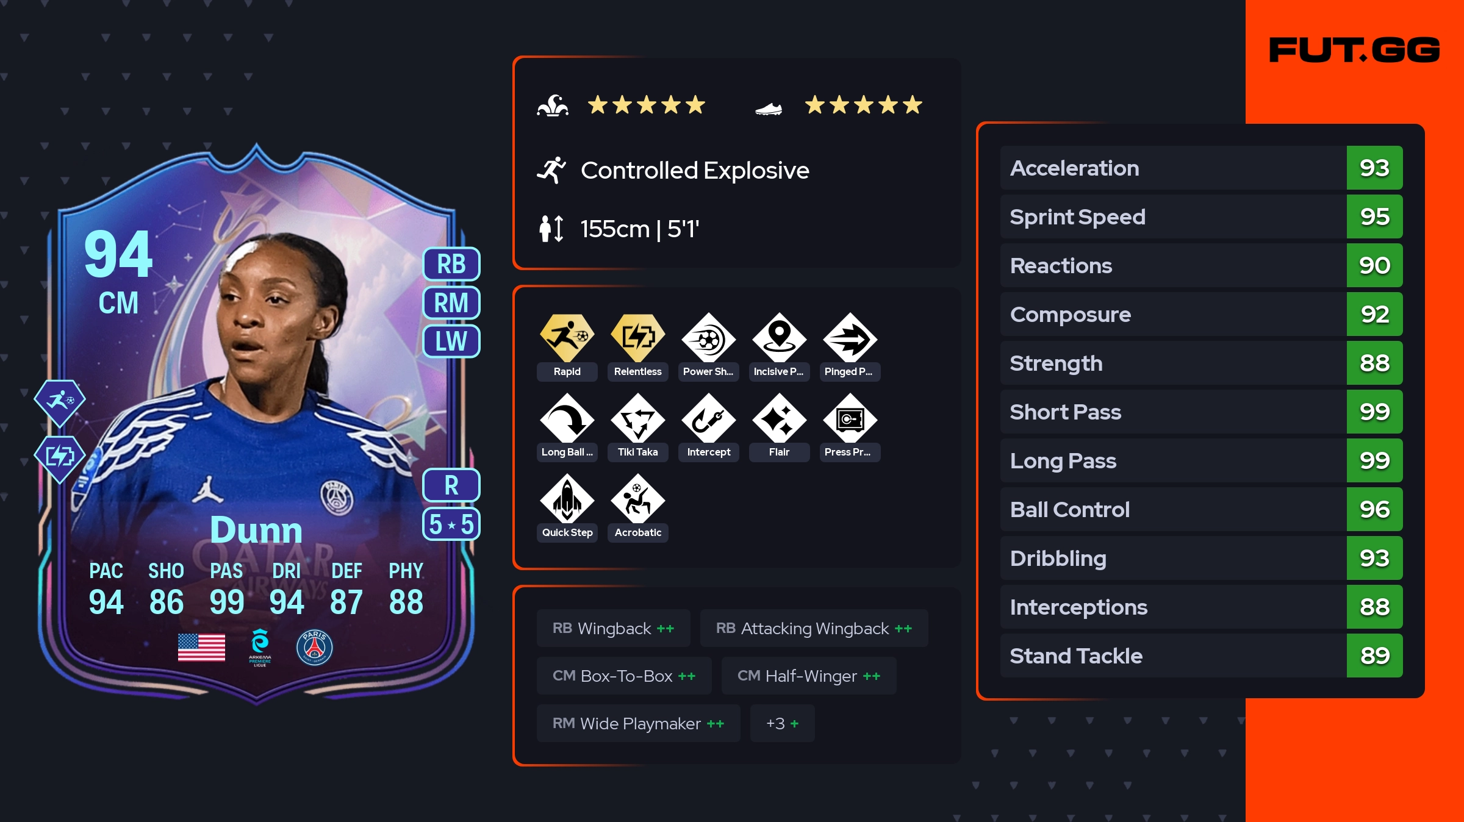Screen dimensions: 1464x822
Task: Select the RB Wingback role chip
Action: coord(613,628)
